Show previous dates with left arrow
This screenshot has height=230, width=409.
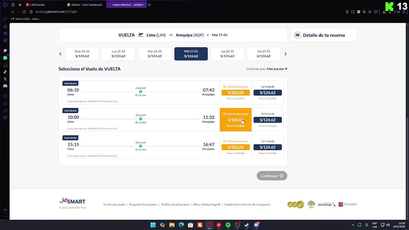(60, 54)
